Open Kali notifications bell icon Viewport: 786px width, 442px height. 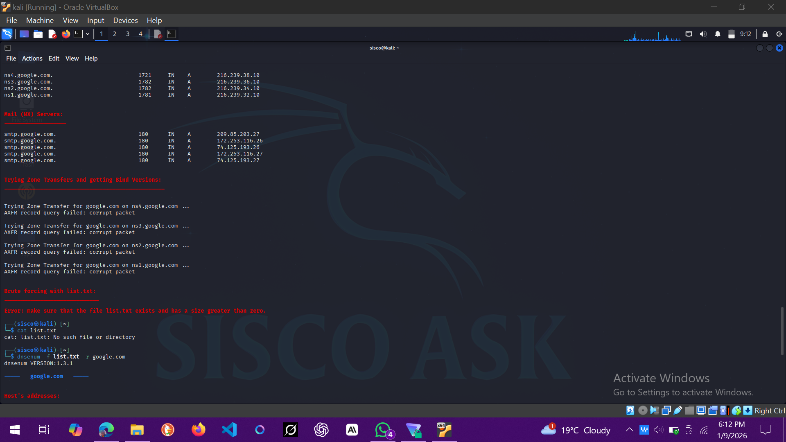coord(718,34)
